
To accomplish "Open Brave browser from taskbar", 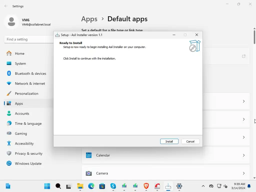I will click(146, 186).
